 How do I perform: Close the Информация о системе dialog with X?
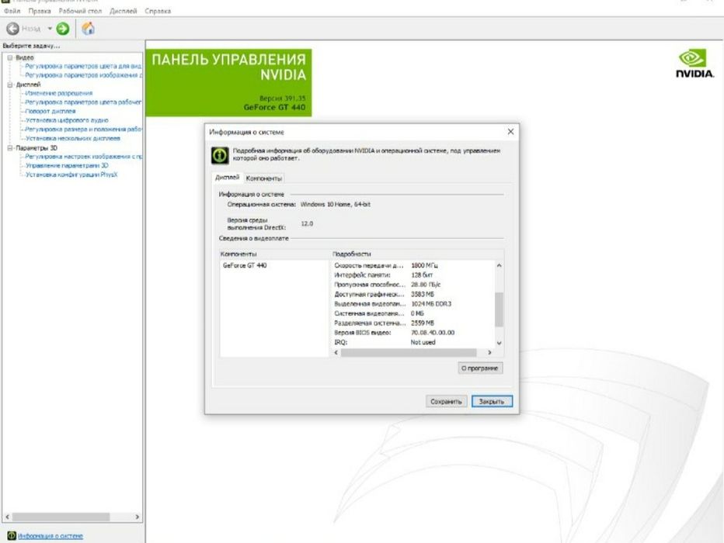(x=510, y=132)
